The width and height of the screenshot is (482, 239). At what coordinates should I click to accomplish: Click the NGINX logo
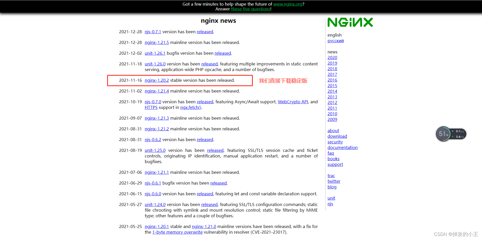[350, 22]
